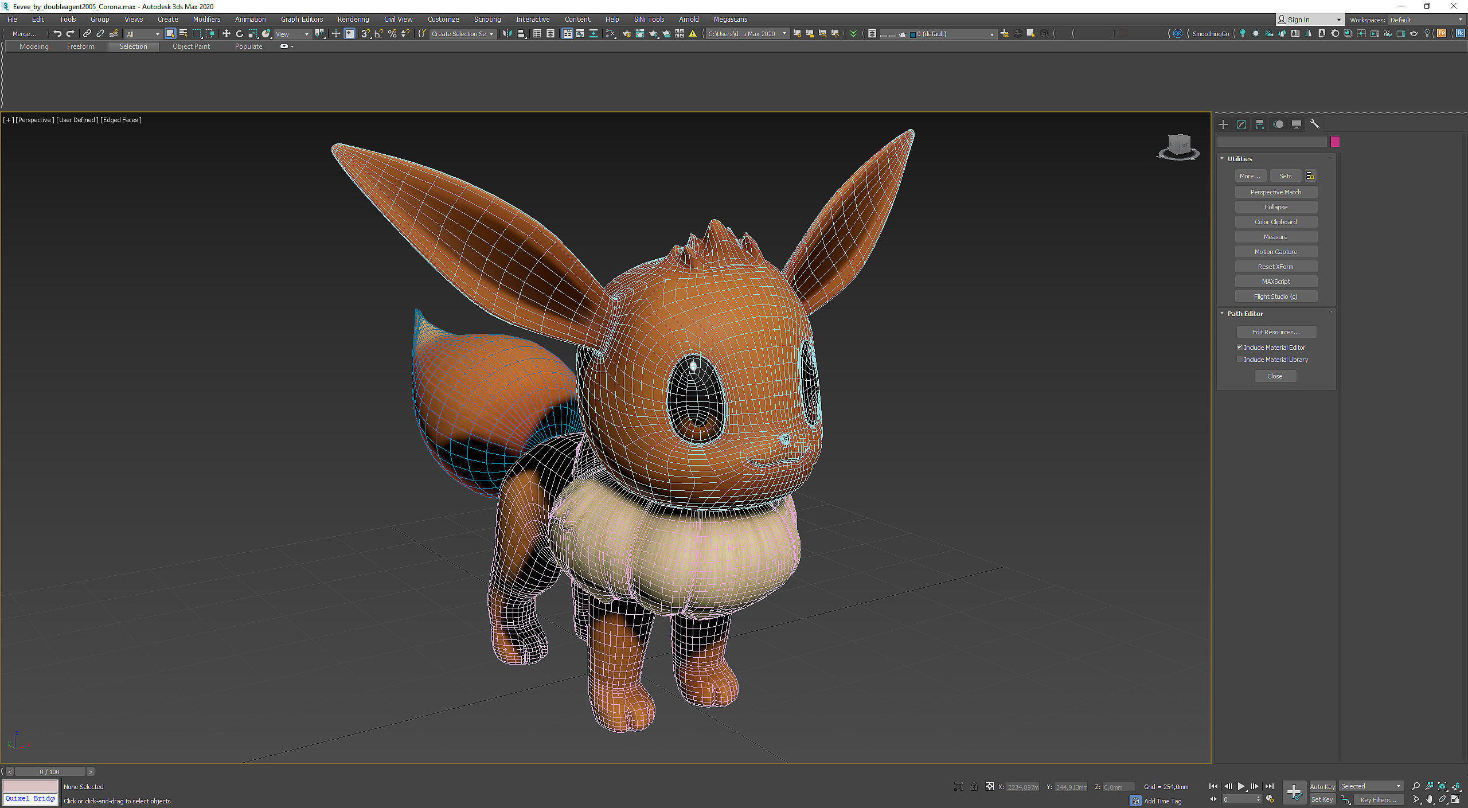This screenshot has height=808, width=1468.
Task: Click the Zoom magnifier icon
Action: (1416, 786)
